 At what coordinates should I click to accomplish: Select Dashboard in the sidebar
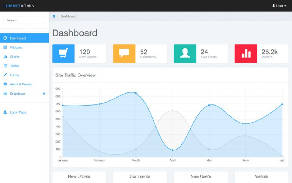tap(18, 38)
